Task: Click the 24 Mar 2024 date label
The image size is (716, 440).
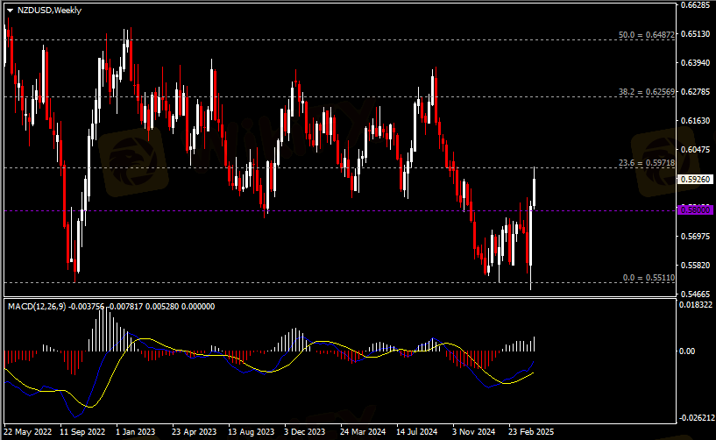Action: [x=363, y=432]
